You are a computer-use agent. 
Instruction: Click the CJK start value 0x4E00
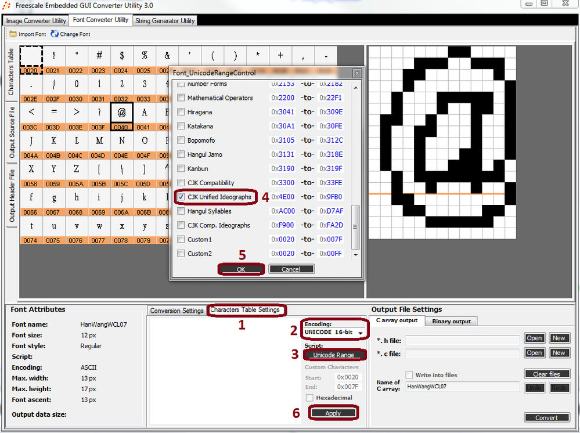point(283,197)
